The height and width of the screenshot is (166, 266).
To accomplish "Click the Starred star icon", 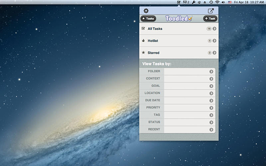I will coord(143,53).
